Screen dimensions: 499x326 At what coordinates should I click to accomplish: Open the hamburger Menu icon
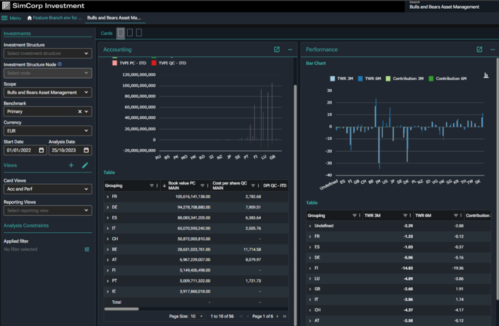click(x=5, y=18)
